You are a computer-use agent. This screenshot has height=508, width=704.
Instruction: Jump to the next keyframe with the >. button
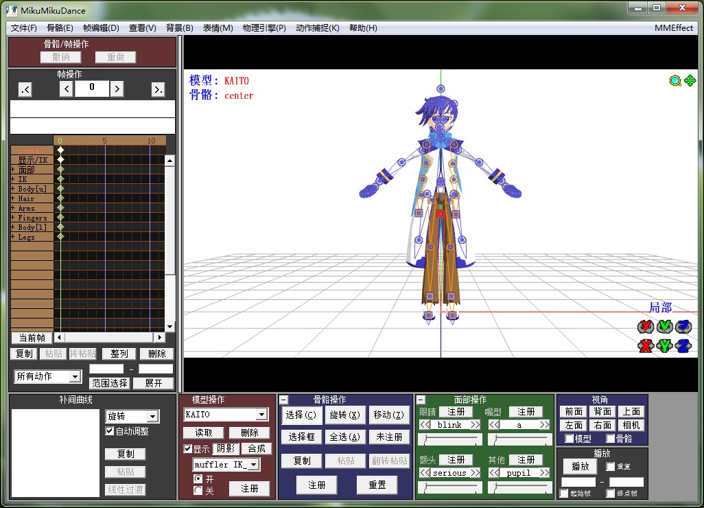point(158,89)
